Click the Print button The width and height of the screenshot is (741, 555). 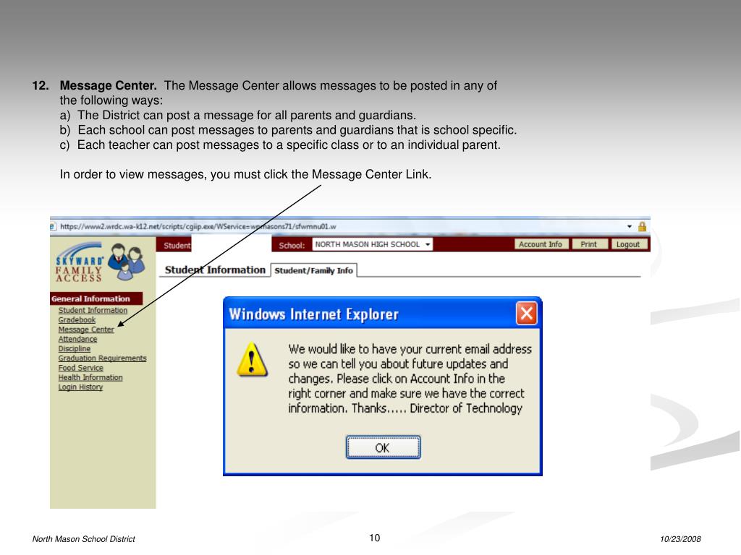pos(589,244)
